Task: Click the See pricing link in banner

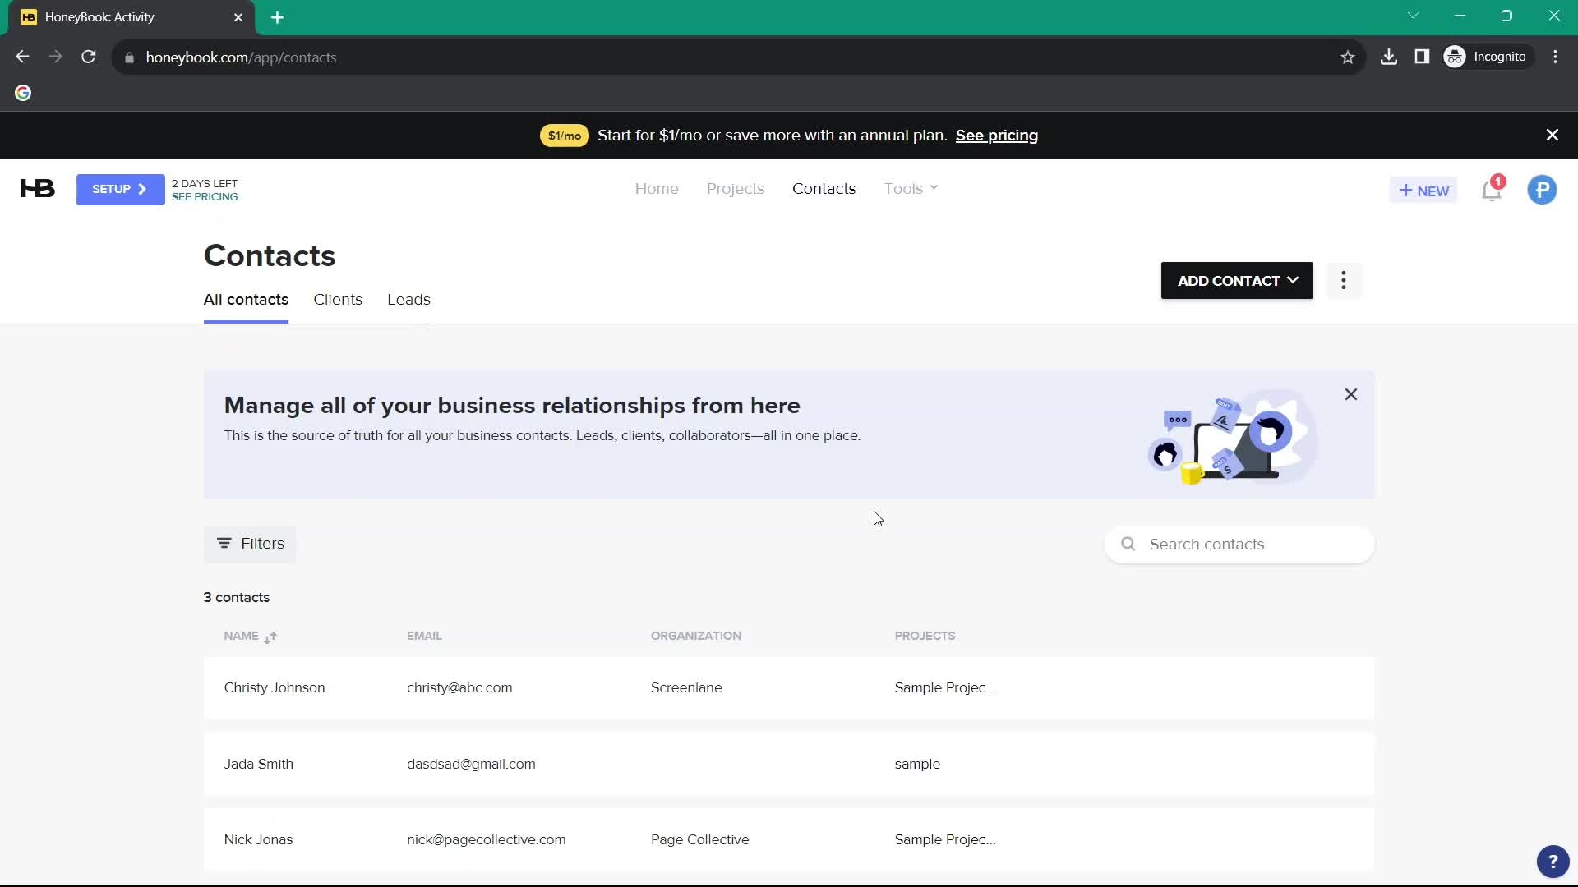Action: tap(996, 135)
